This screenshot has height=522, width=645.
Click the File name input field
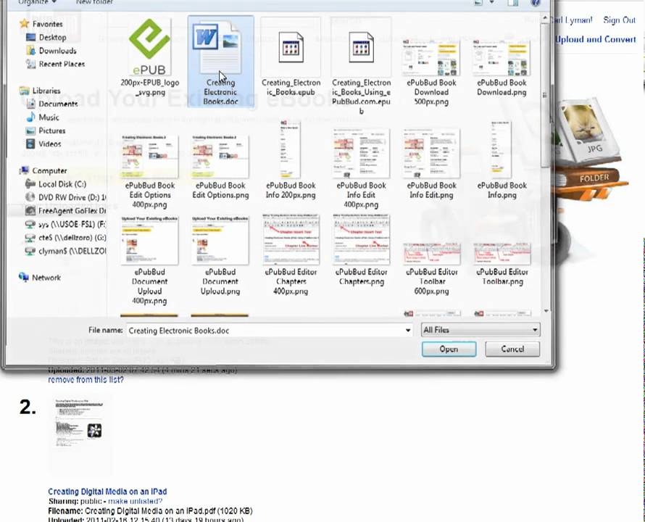[x=265, y=331]
